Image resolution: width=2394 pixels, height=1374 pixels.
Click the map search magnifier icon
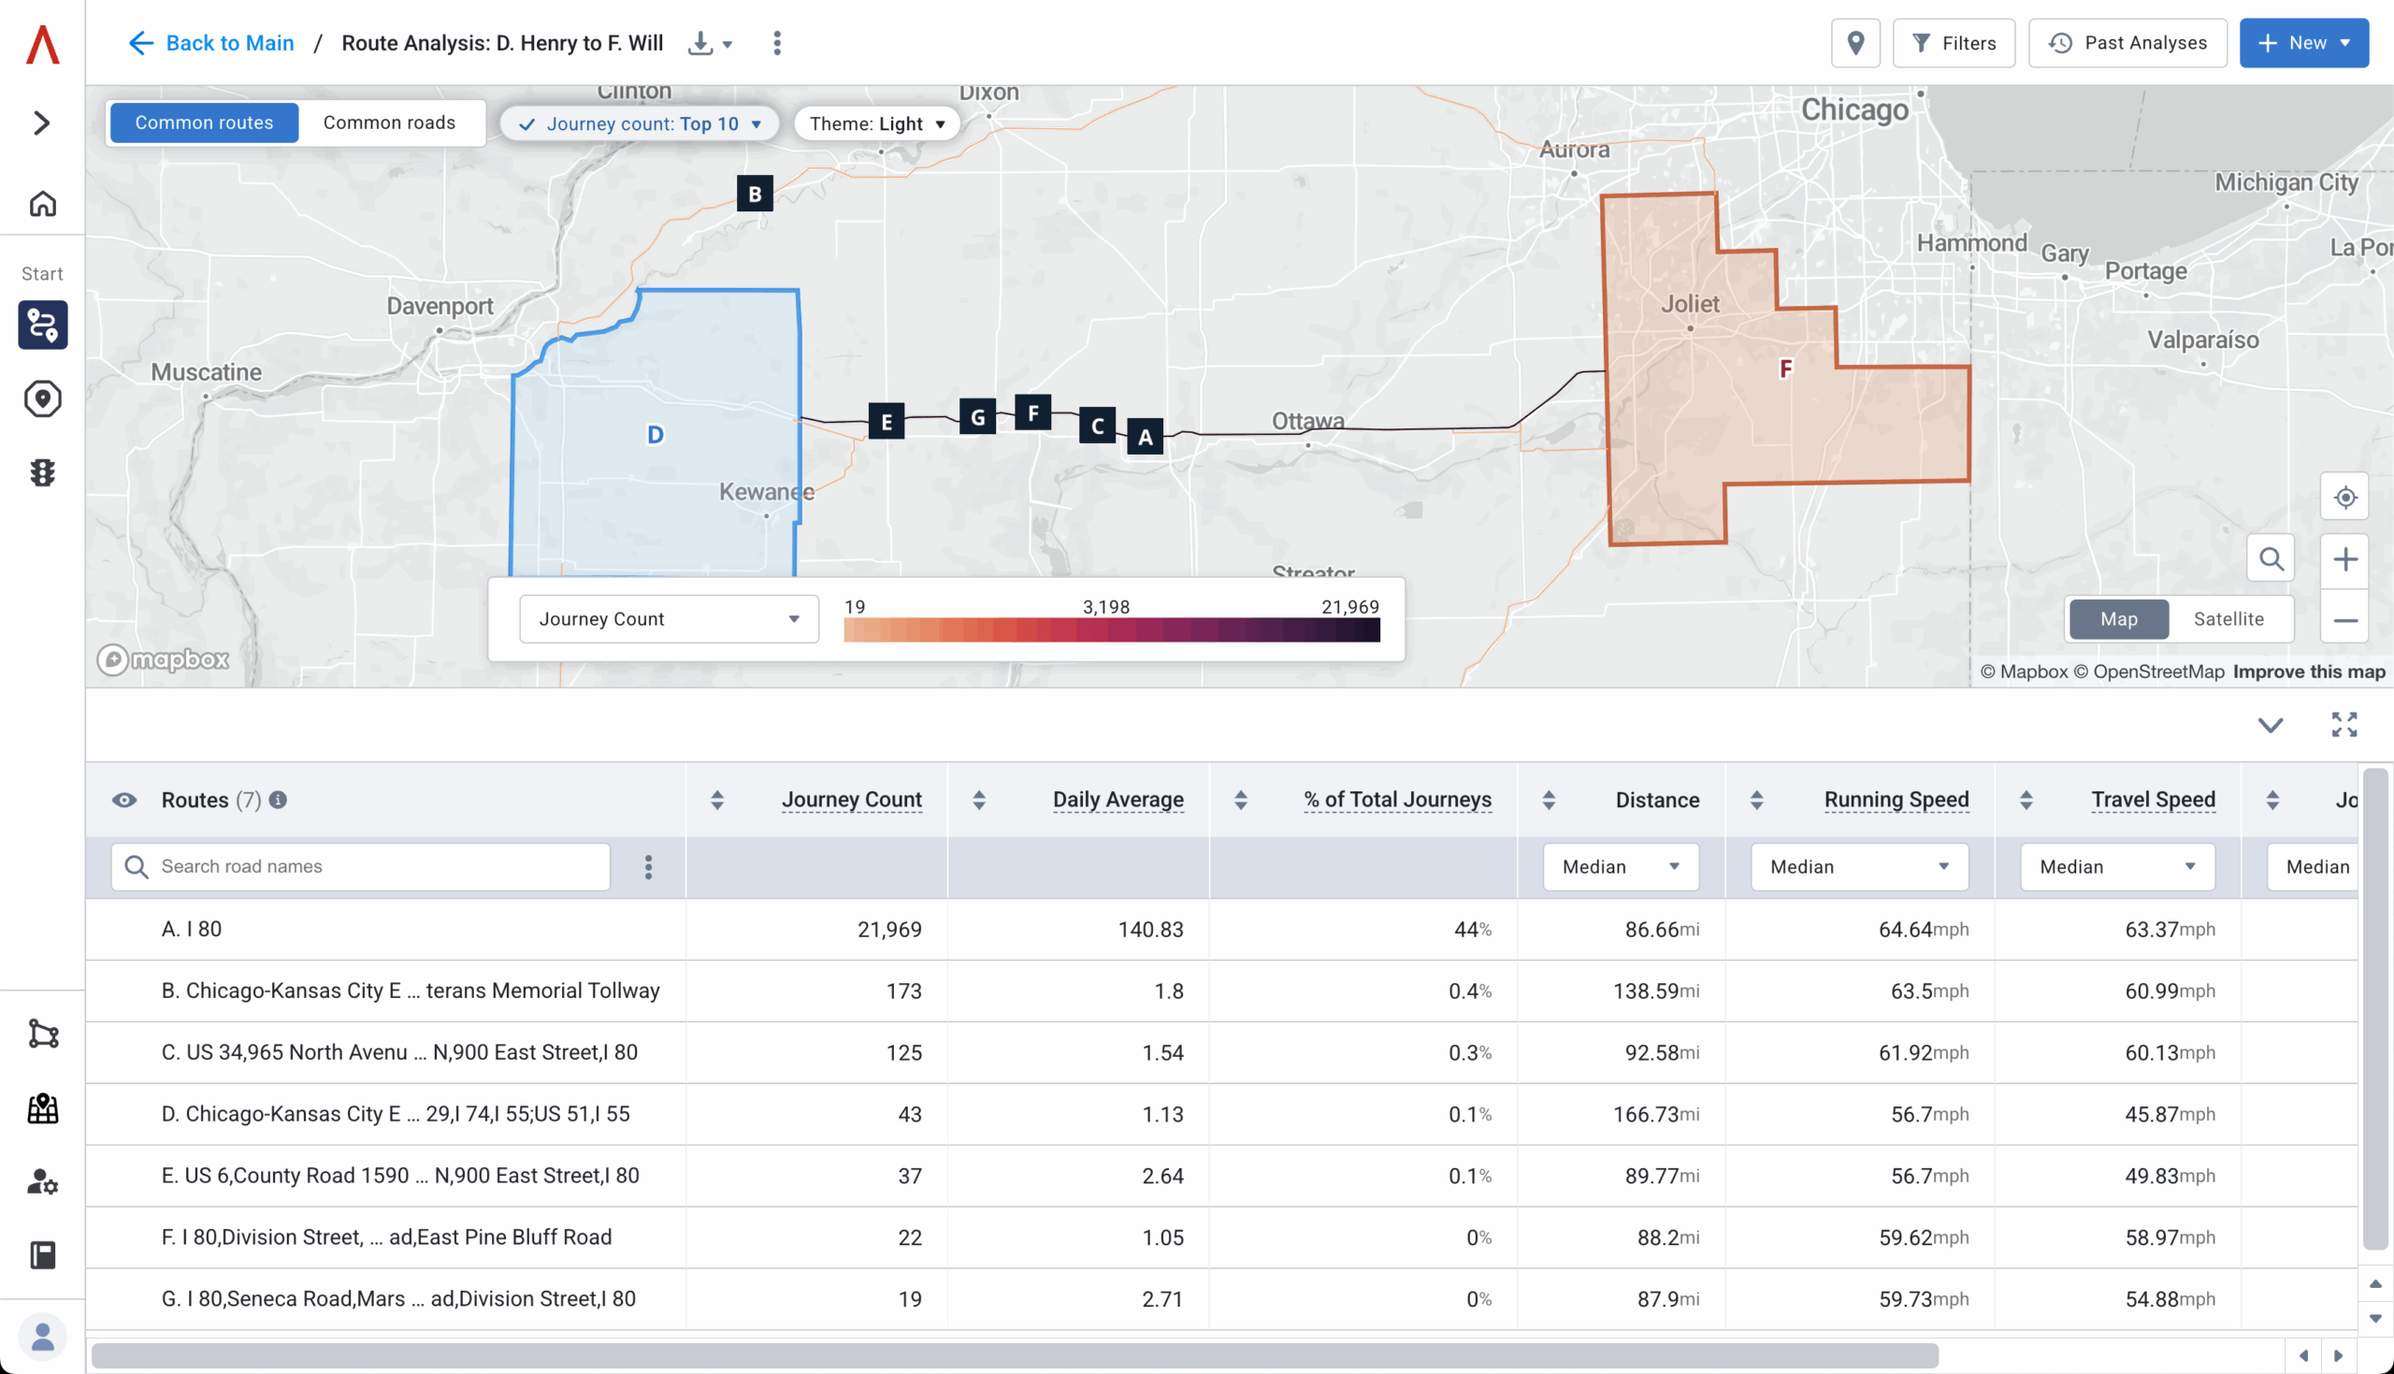point(2271,559)
